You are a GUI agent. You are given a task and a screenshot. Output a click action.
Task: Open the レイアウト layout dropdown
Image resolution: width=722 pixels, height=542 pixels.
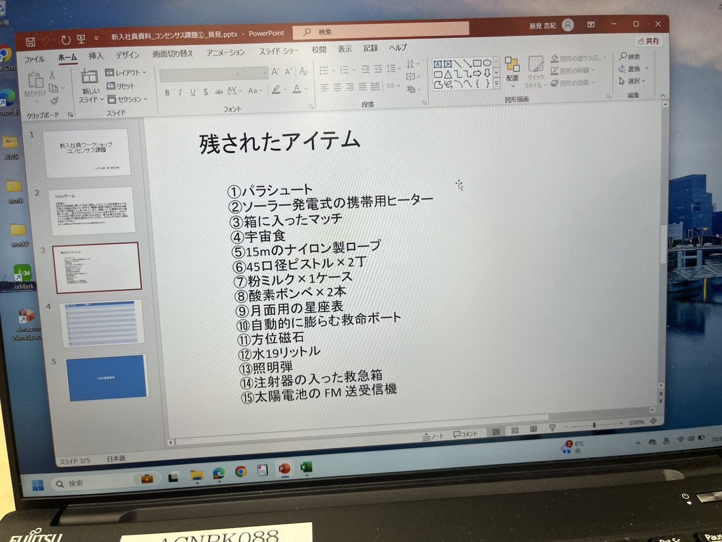pos(125,73)
